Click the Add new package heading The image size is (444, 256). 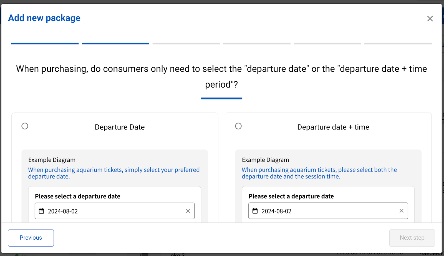[x=44, y=18]
